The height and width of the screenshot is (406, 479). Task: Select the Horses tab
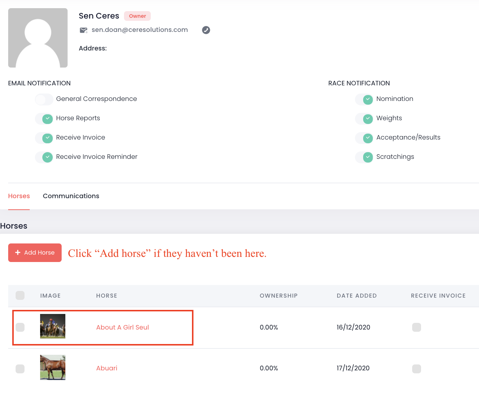[19, 196]
